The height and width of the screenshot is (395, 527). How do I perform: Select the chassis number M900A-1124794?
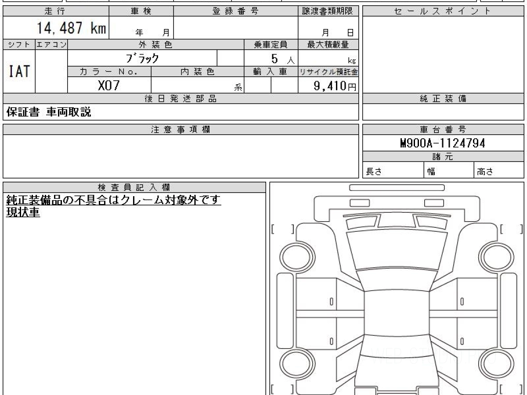pos(443,143)
